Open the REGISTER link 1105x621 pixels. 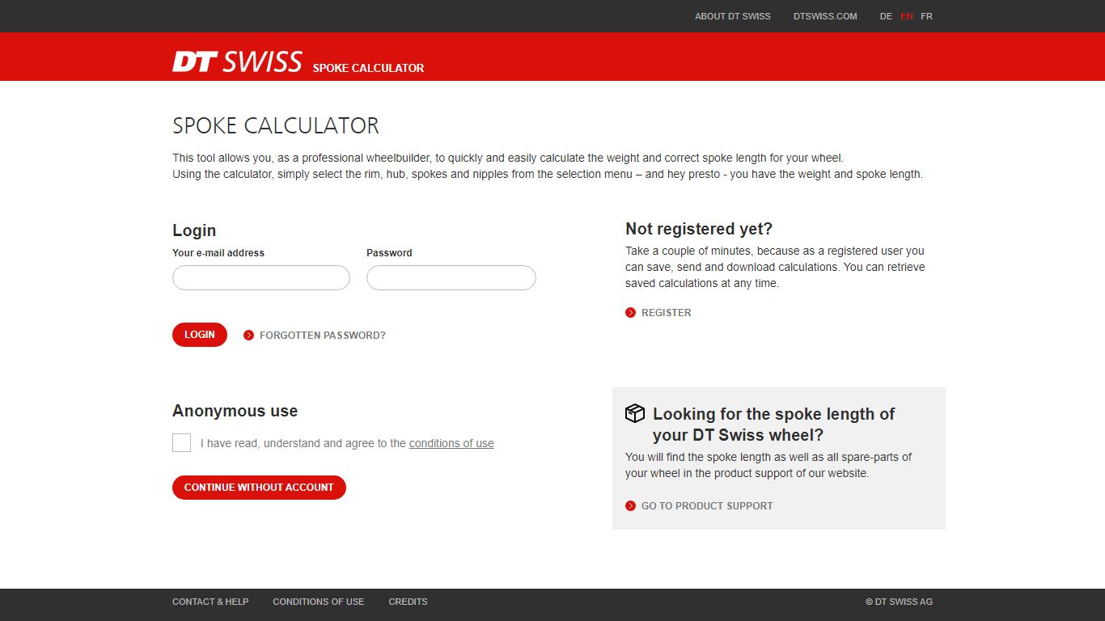tap(667, 313)
